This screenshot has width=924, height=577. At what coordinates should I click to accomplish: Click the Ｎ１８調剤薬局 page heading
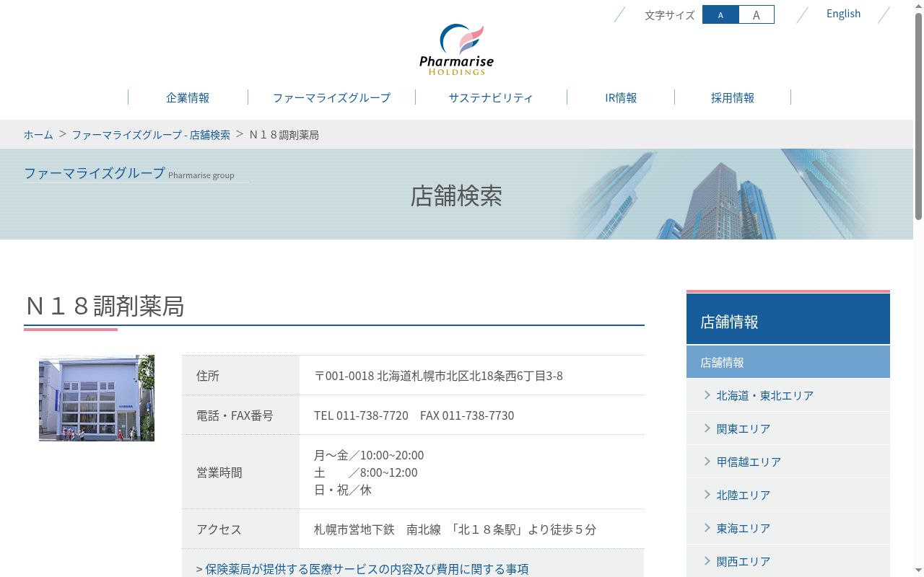coord(105,306)
